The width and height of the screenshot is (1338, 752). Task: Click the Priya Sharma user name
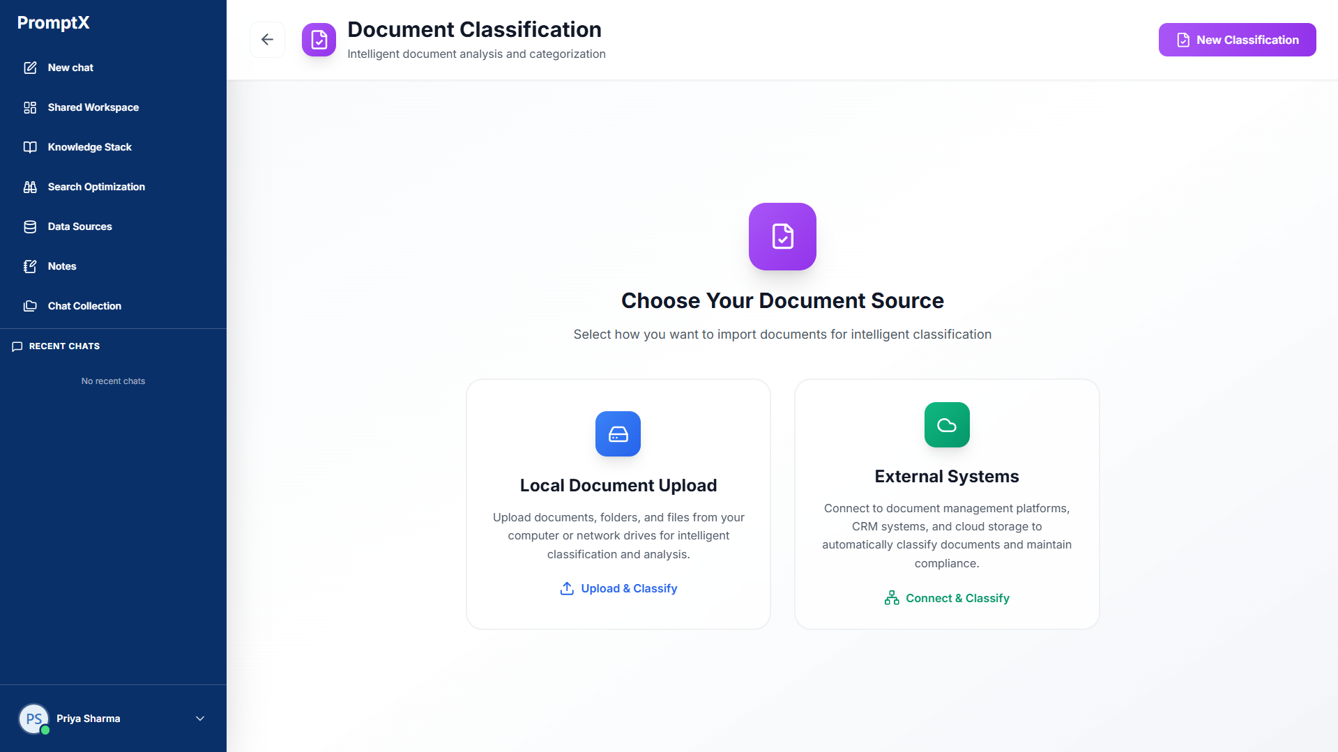89,719
